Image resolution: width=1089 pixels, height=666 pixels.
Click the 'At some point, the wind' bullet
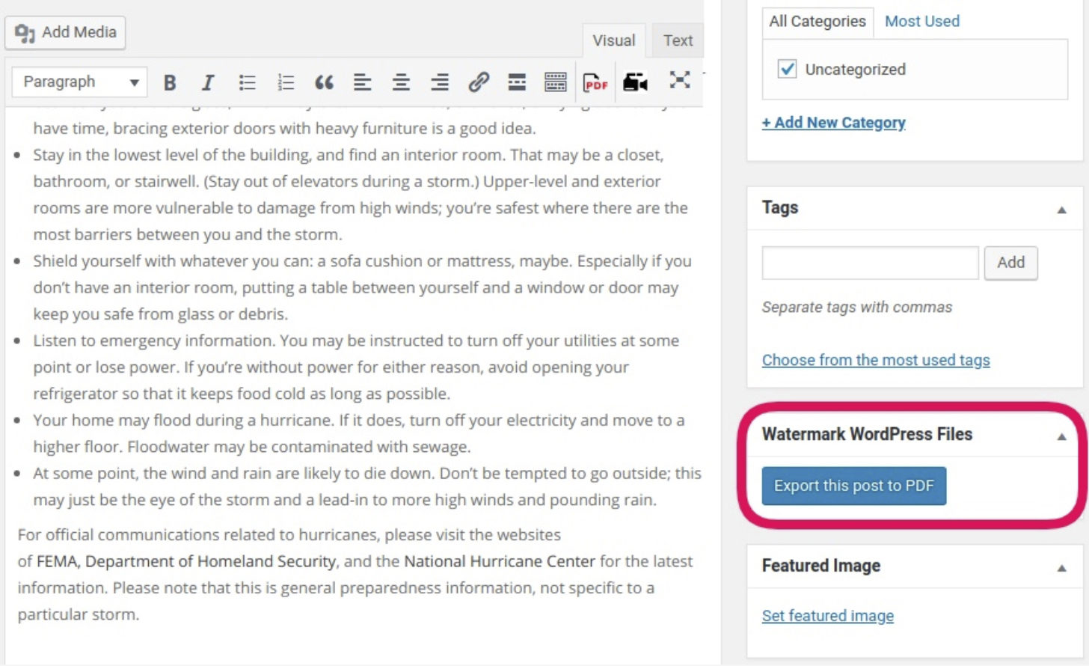(x=367, y=486)
